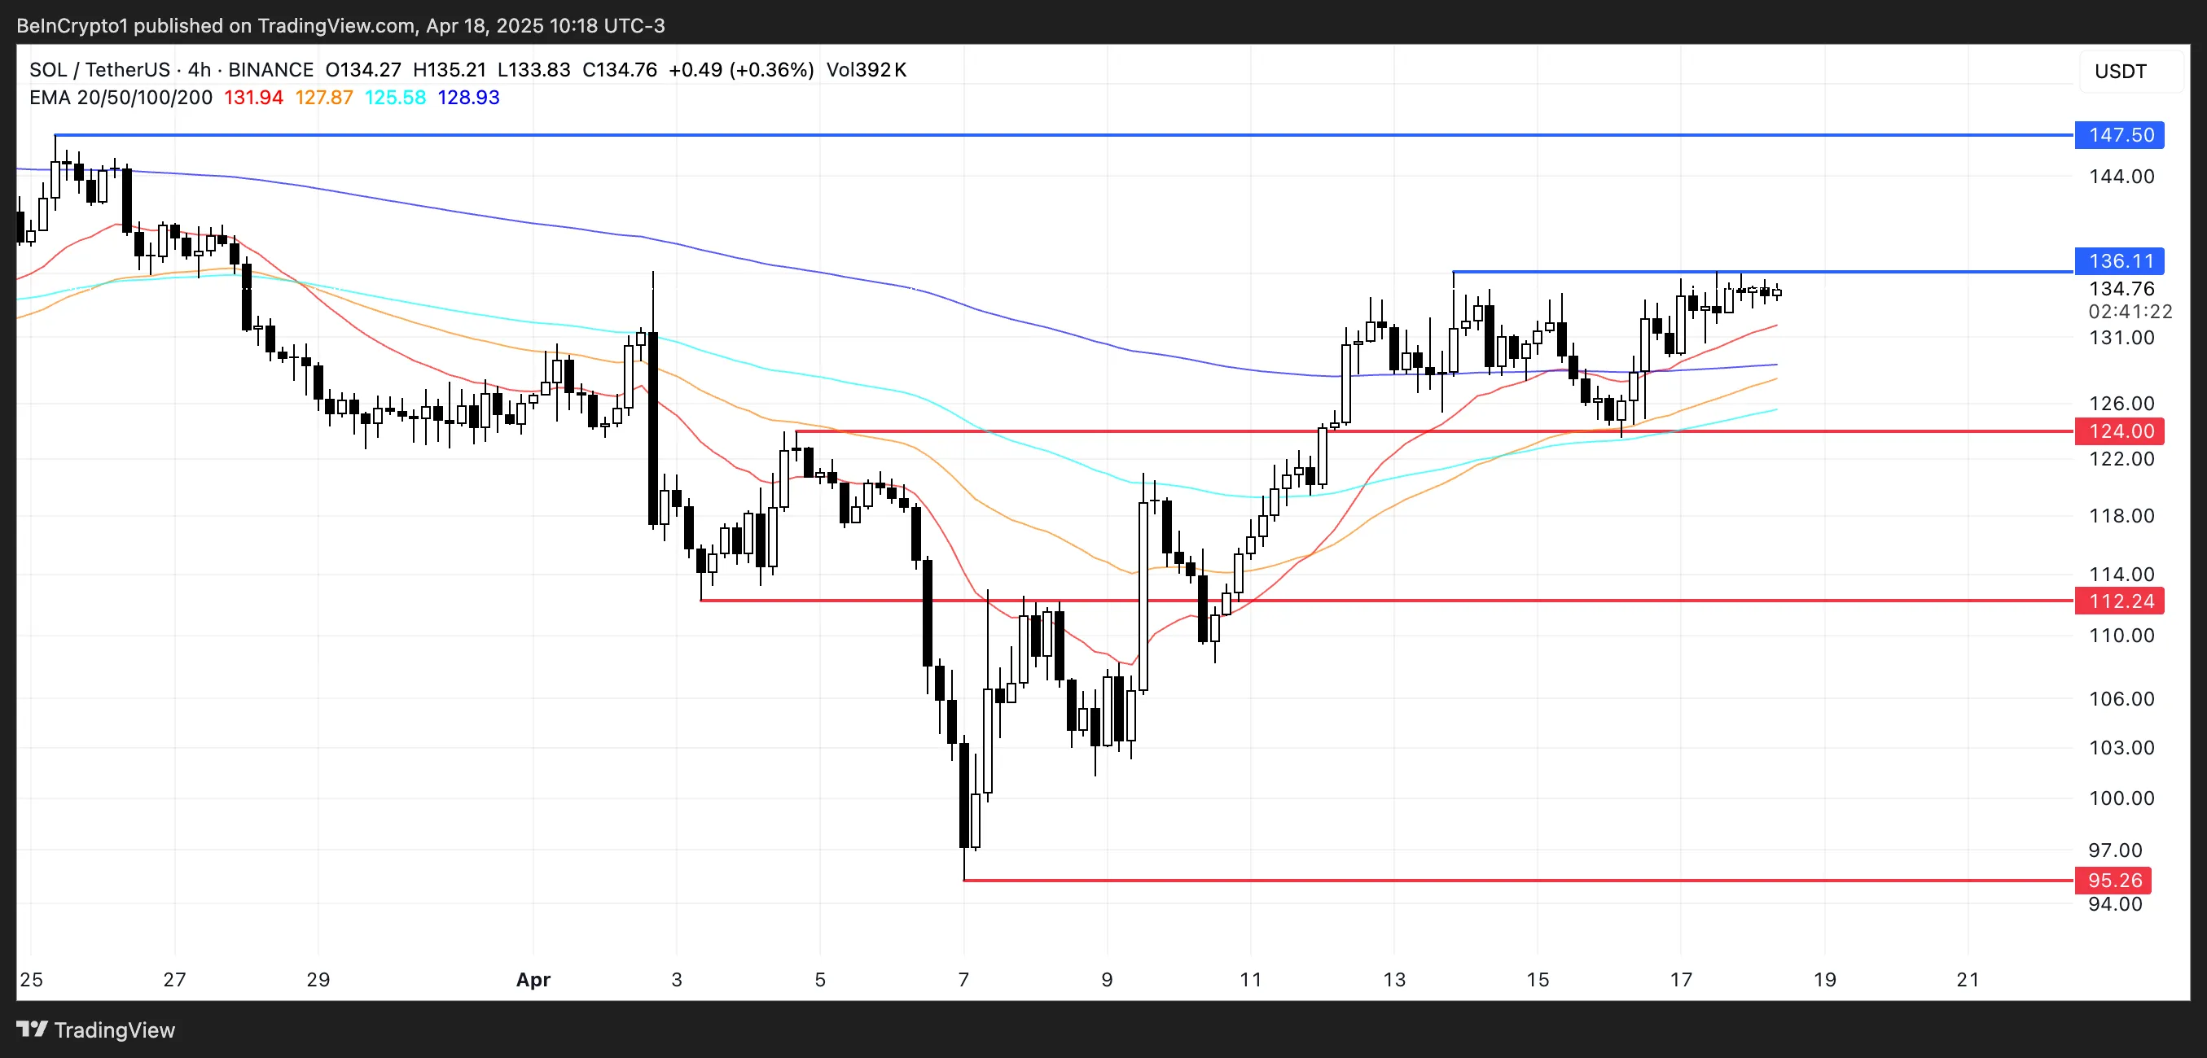Click the EMA 20/50/100/200 indicator legend
The image size is (2207, 1058).
tap(121, 98)
